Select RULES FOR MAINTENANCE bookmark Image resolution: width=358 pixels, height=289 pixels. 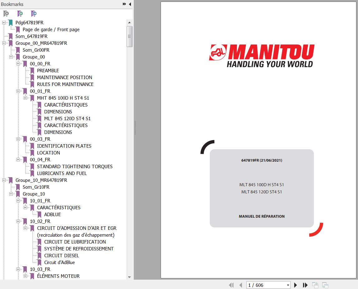pyautogui.click(x=65, y=84)
